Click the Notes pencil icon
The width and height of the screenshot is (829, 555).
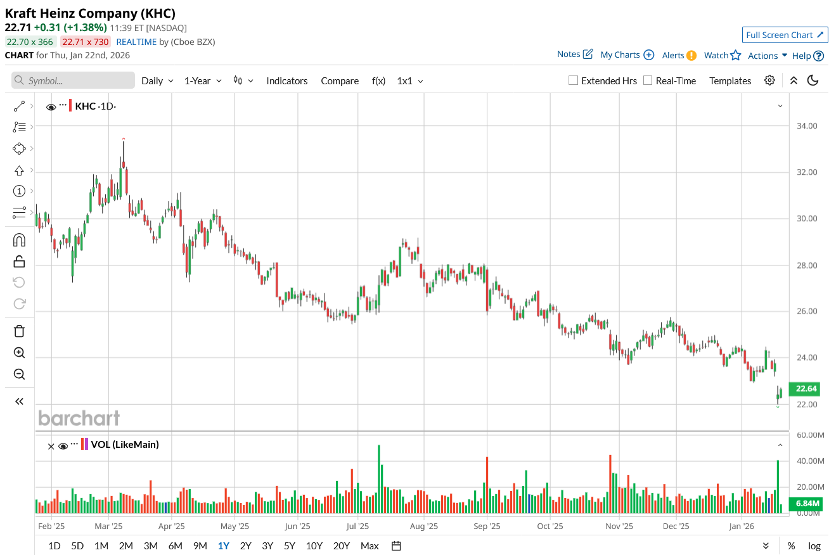(x=588, y=54)
